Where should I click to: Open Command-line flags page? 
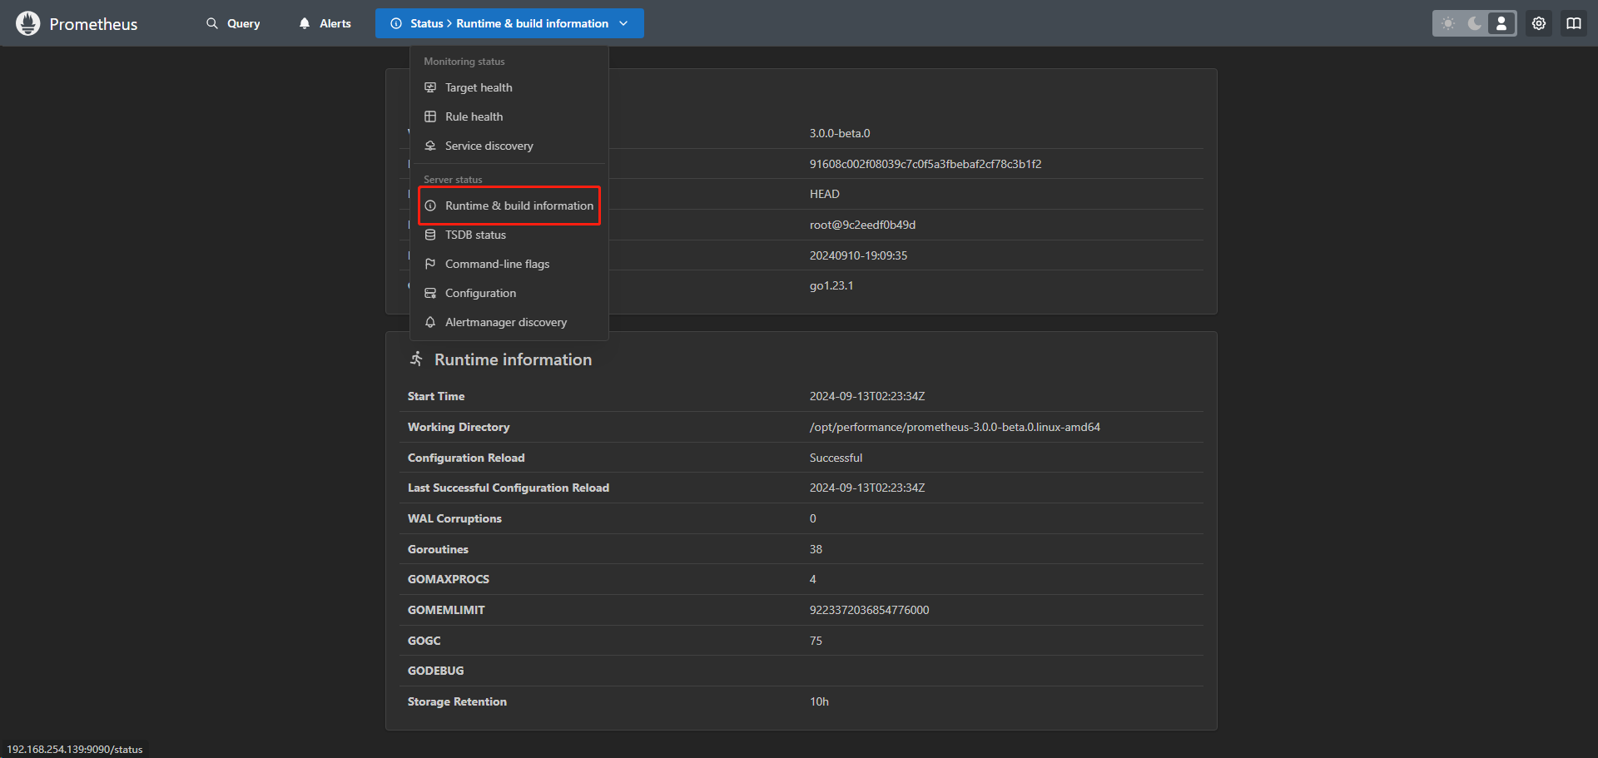pos(509,264)
